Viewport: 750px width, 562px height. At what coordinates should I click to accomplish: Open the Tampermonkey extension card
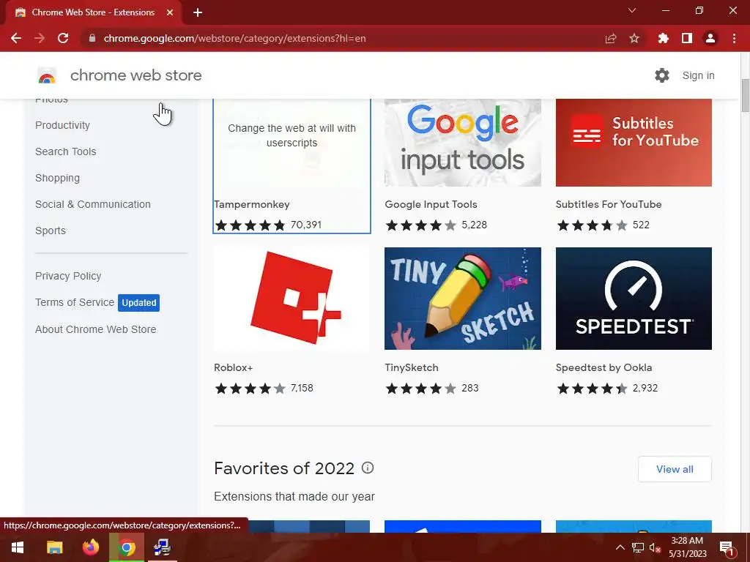(x=292, y=166)
